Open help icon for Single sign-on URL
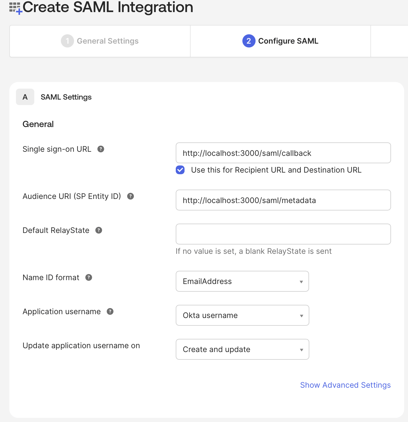 pyautogui.click(x=101, y=149)
